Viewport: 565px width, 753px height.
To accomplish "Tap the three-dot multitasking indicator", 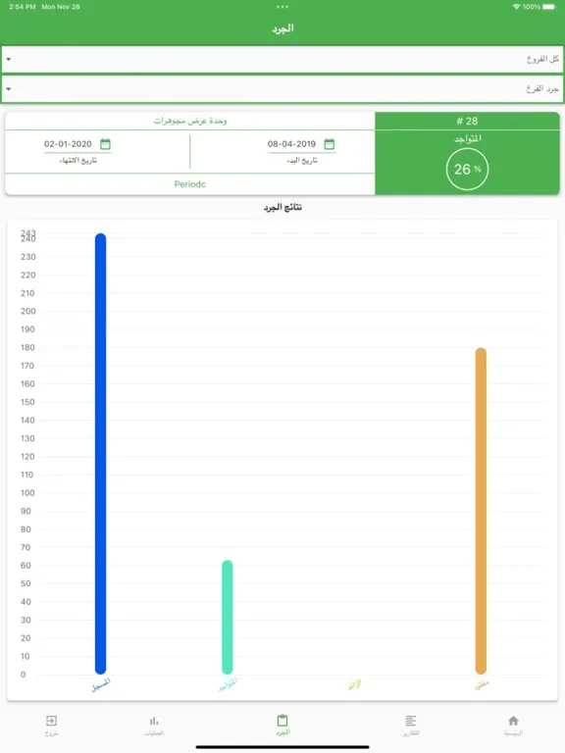I will 282,7.
